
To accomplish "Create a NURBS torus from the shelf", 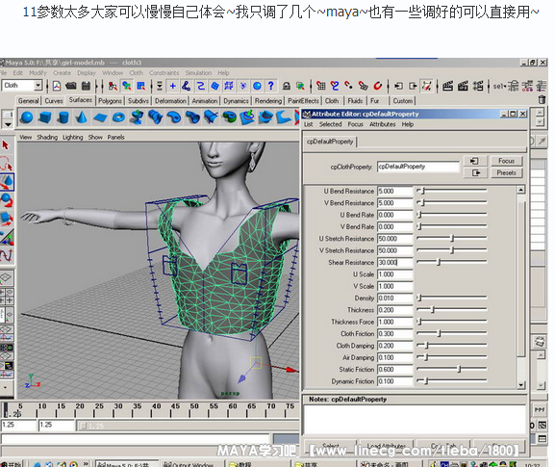I will [x=118, y=117].
